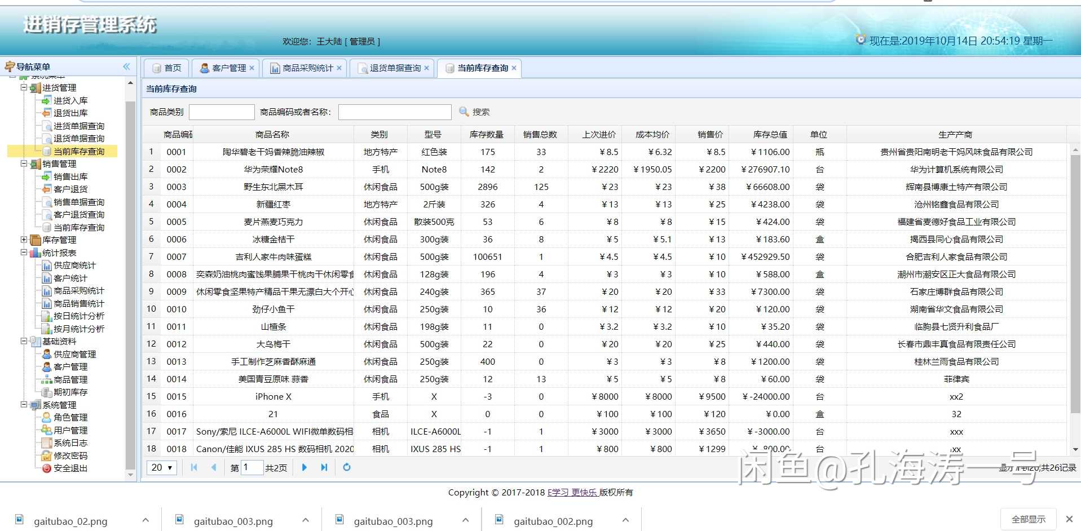
Task: Collapse the 系统管理 tree node
Action: (24, 405)
